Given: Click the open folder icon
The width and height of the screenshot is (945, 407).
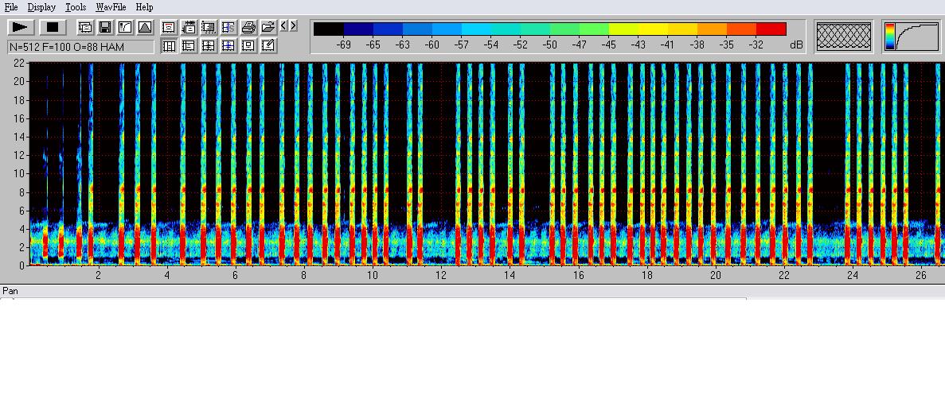Looking at the screenshot, I should click(x=268, y=27).
